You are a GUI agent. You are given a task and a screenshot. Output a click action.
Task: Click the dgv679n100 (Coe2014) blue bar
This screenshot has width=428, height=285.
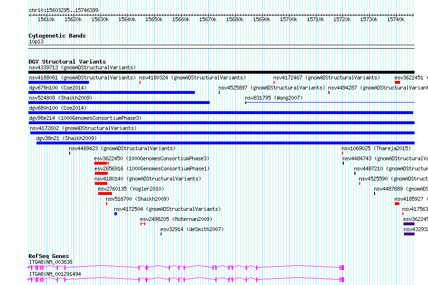[x=112, y=92]
